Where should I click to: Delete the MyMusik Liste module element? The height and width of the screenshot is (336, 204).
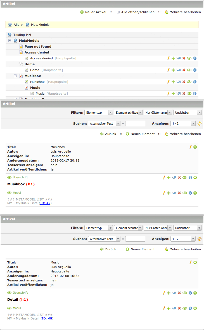[x=179, y=193]
